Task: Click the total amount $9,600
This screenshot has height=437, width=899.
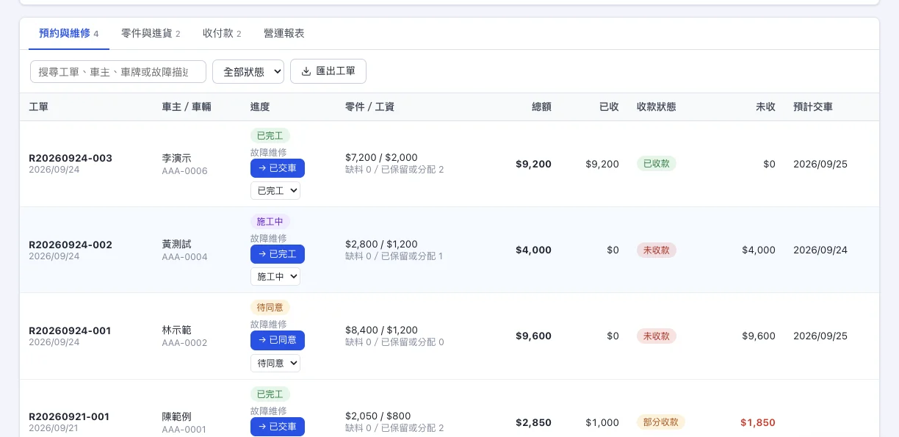Action: tap(533, 336)
